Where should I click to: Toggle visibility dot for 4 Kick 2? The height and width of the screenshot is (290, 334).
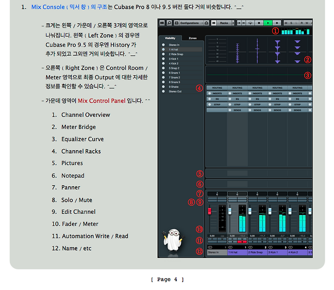(x=163, y=63)
